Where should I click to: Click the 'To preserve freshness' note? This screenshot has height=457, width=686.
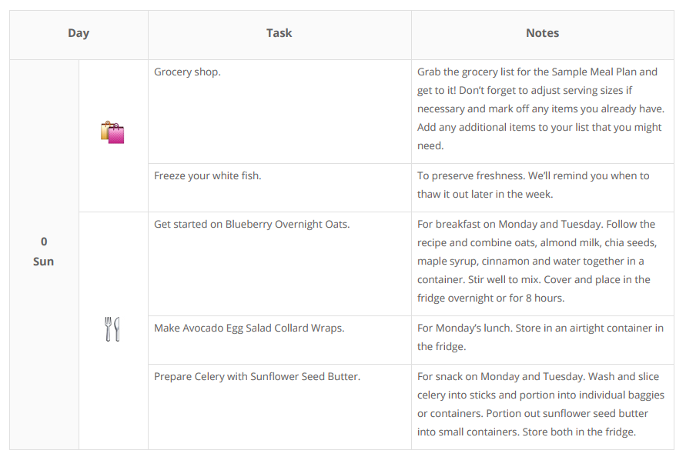pyautogui.click(x=533, y=185)
